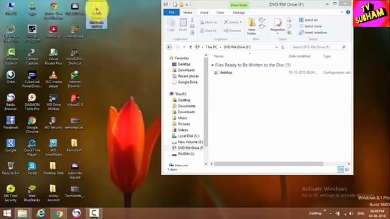This screenshot has height=219, width=390.
Task: Click New folder in Explorer ribbon
Action: click(x=252, y=26)
